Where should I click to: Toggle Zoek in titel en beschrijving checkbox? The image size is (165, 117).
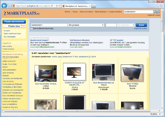32,29
